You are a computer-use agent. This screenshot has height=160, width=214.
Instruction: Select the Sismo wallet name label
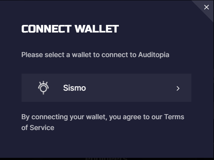[x=74, y=88]
